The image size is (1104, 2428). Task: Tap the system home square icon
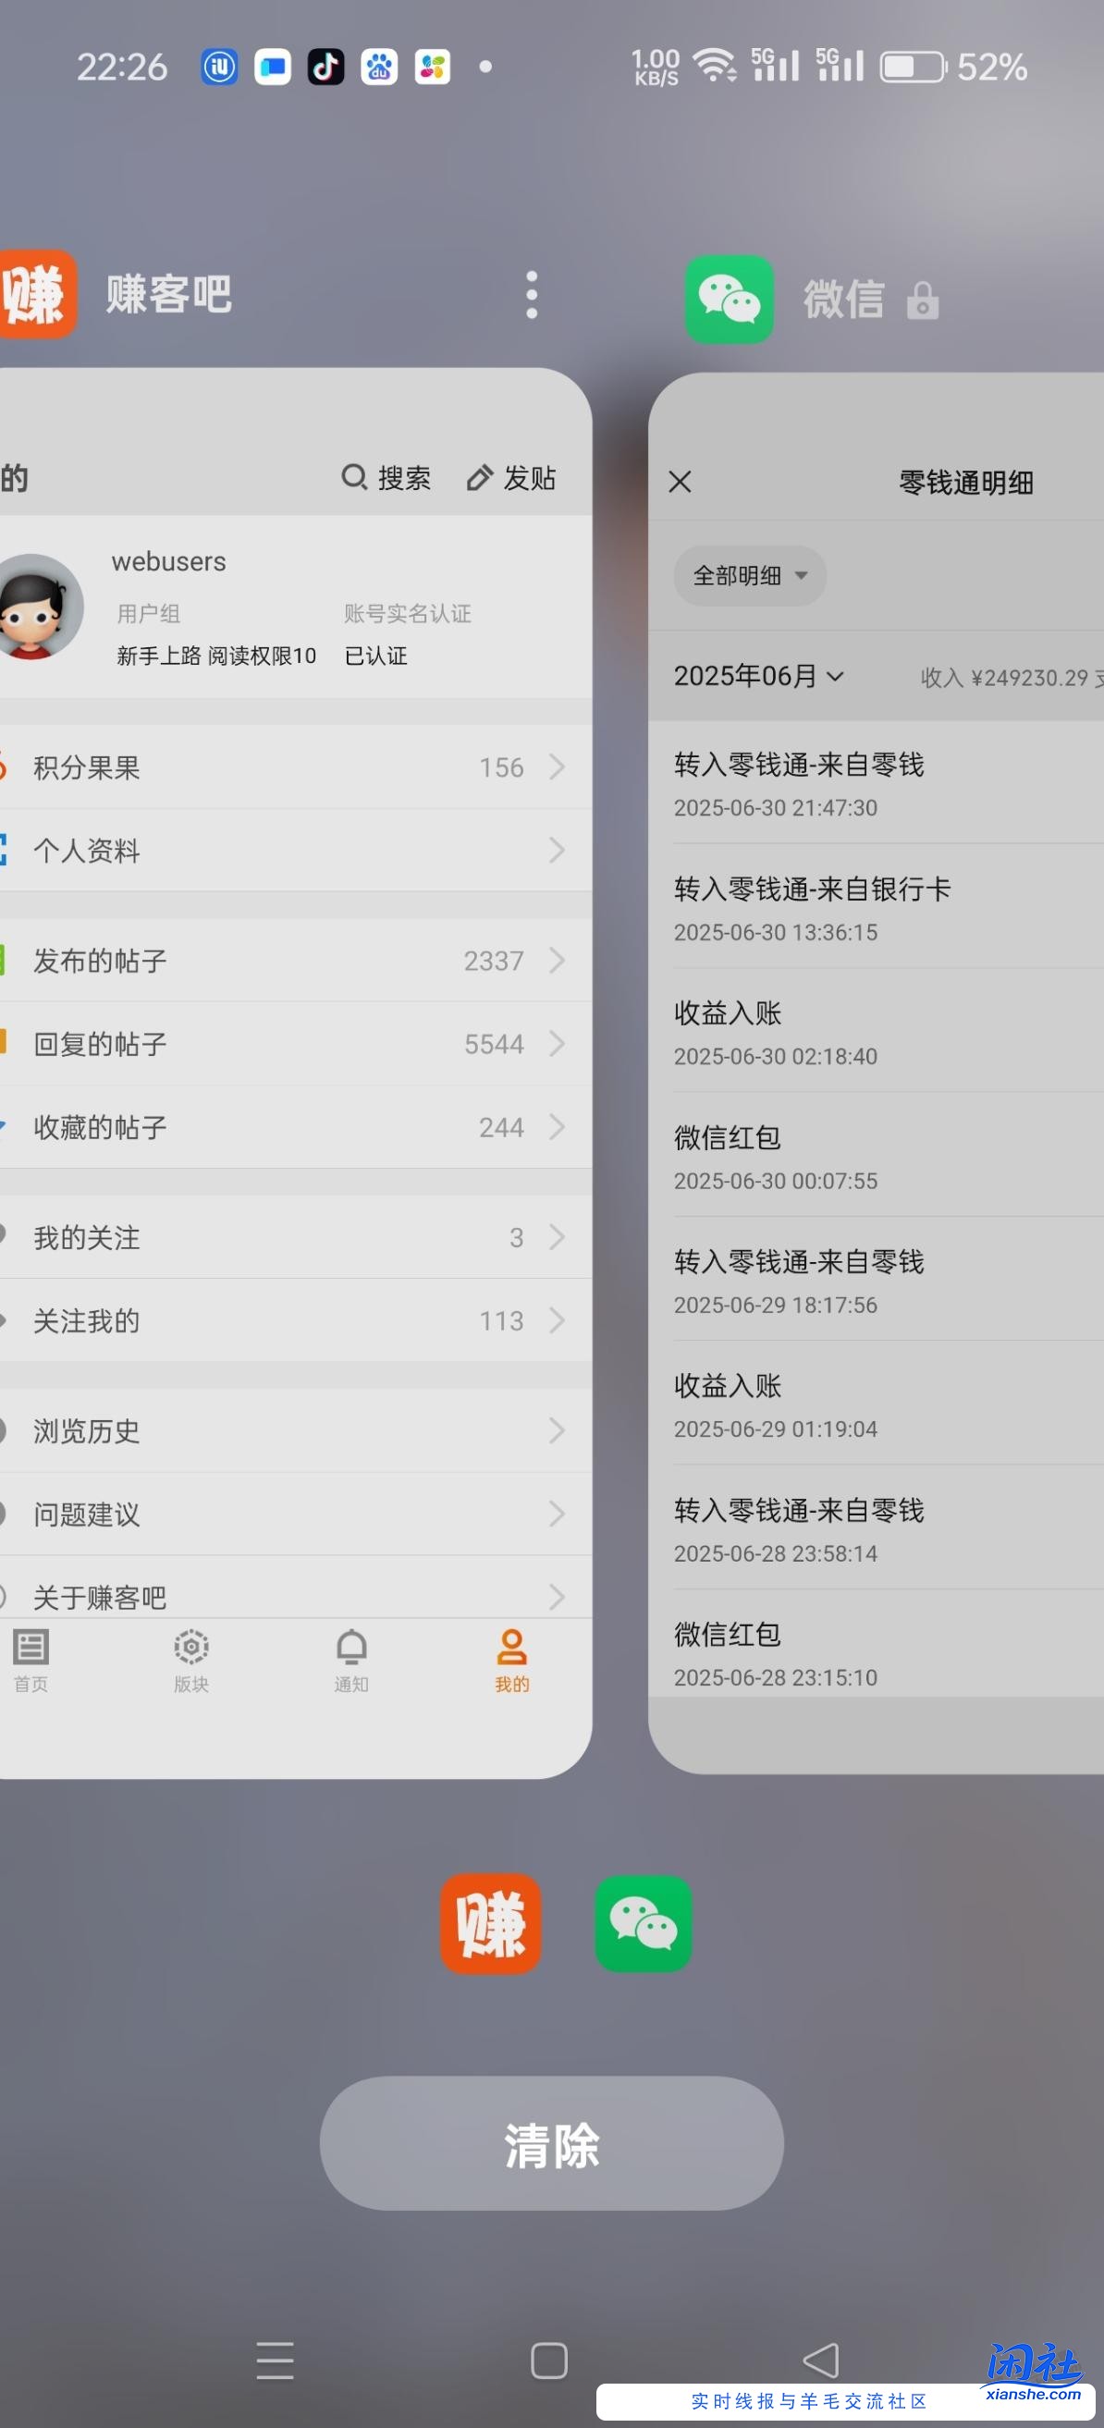click(x=548, y=2361)
